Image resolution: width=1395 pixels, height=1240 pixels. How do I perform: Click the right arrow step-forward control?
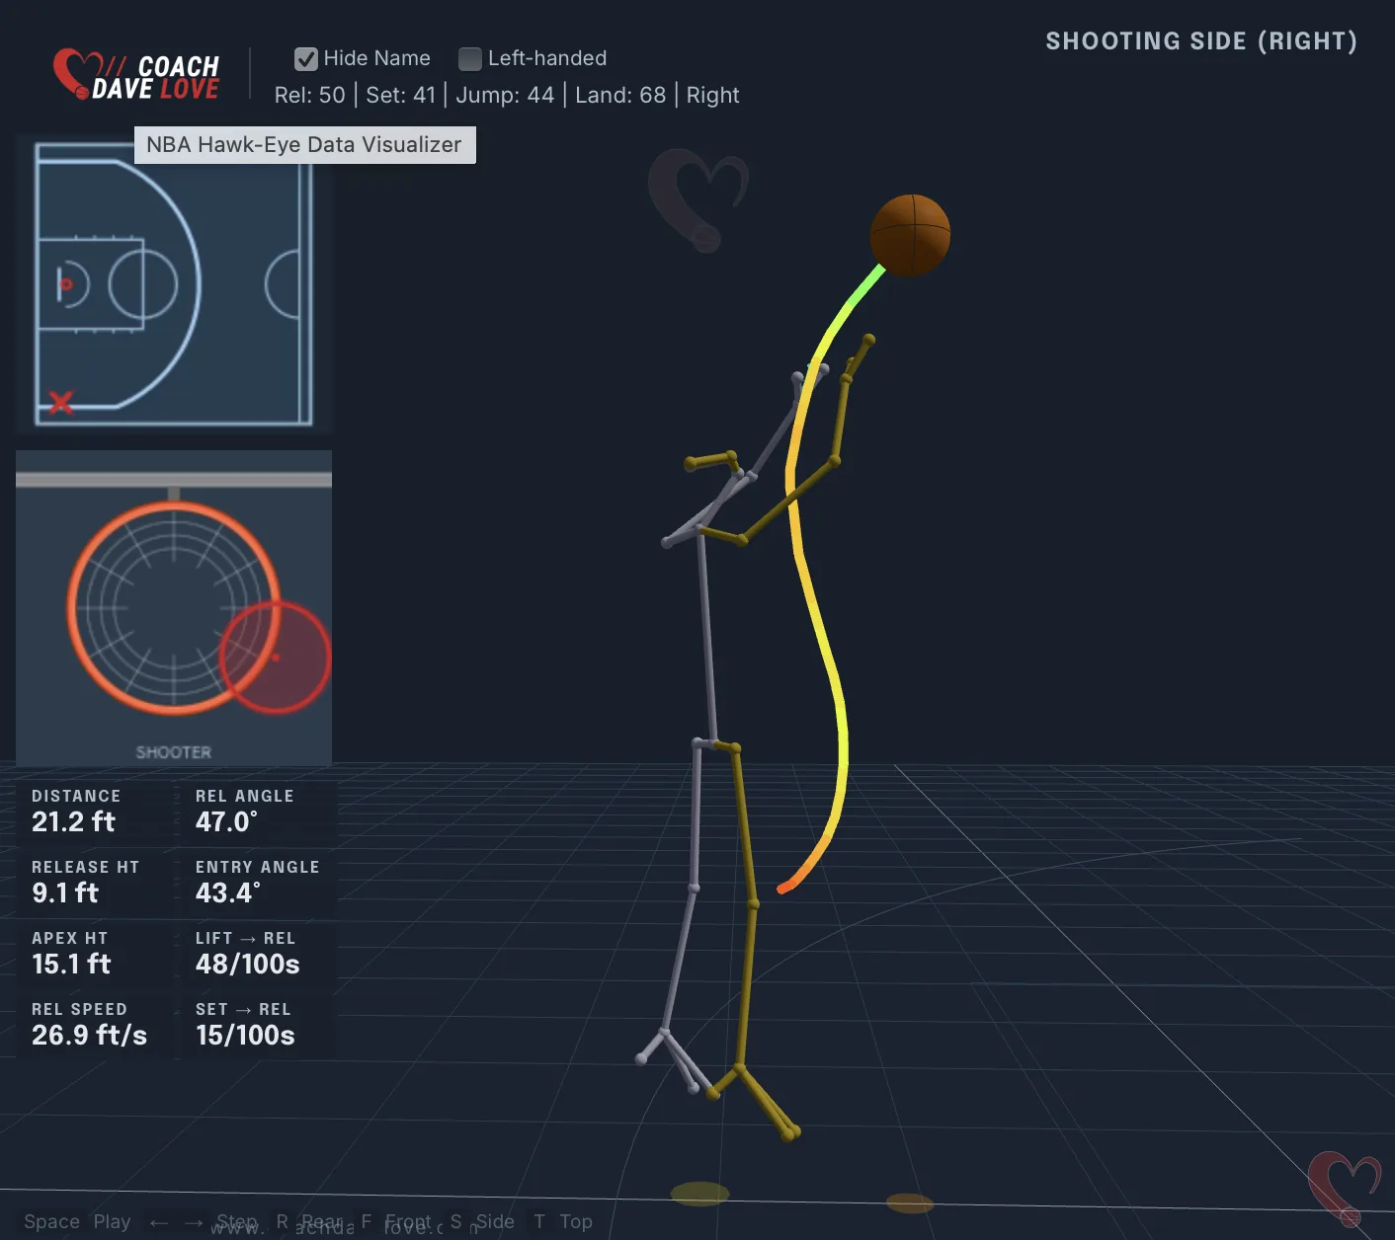pyautogui.click(x=194, y=1222)
